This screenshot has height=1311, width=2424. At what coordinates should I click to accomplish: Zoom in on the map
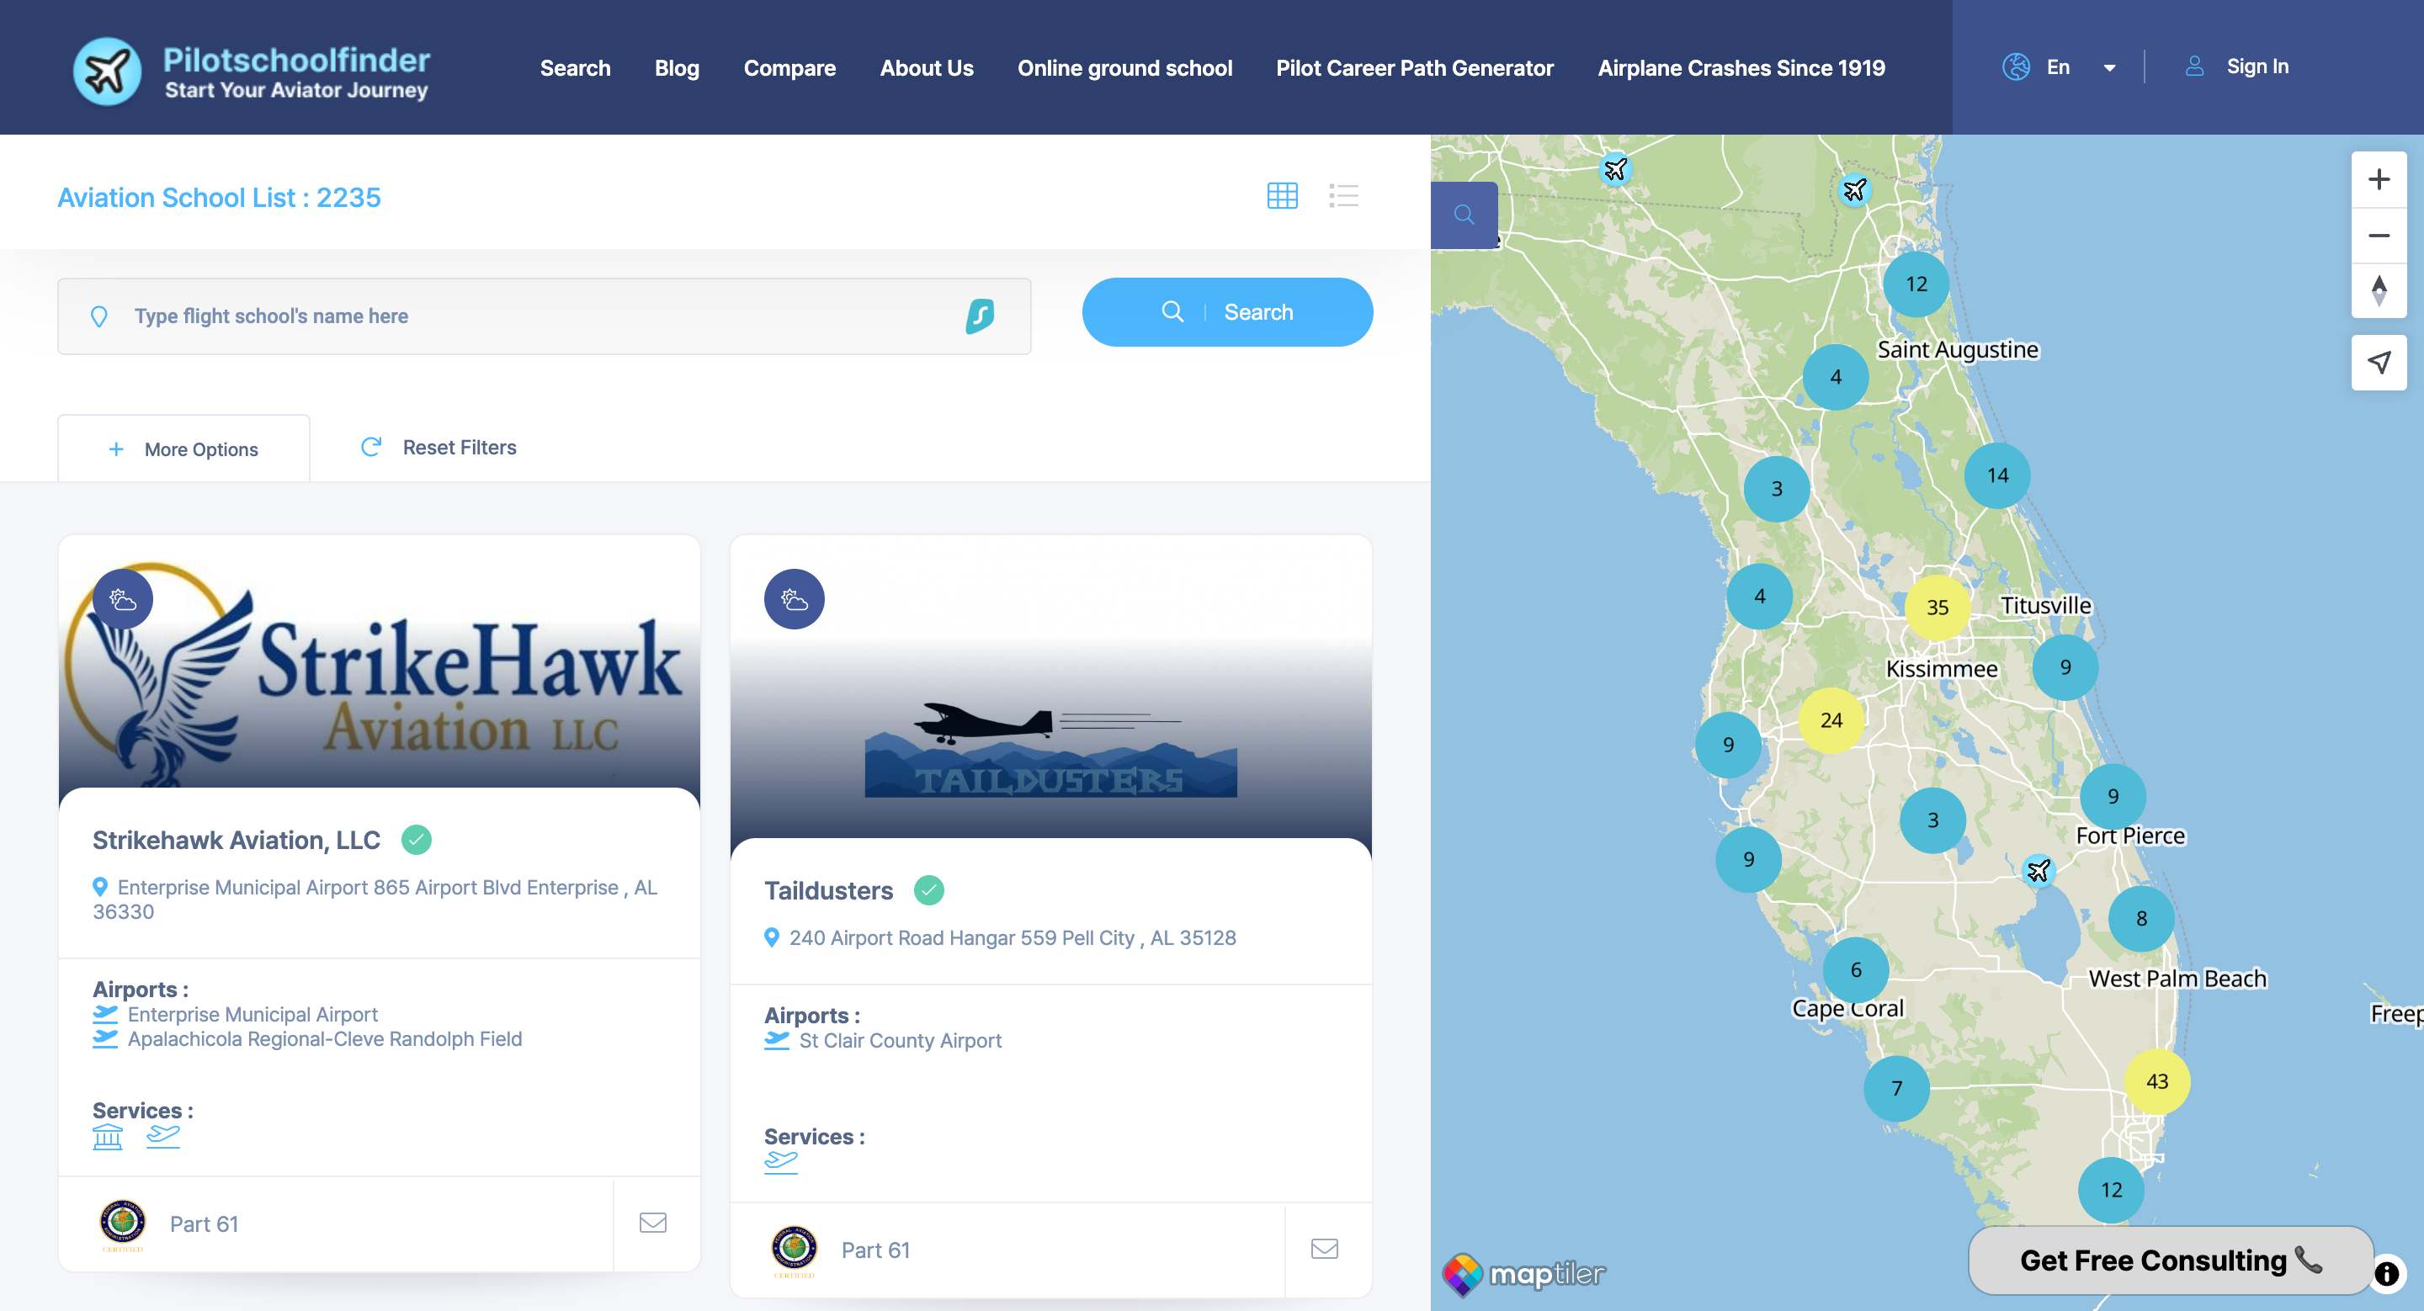click(2378, 179)
